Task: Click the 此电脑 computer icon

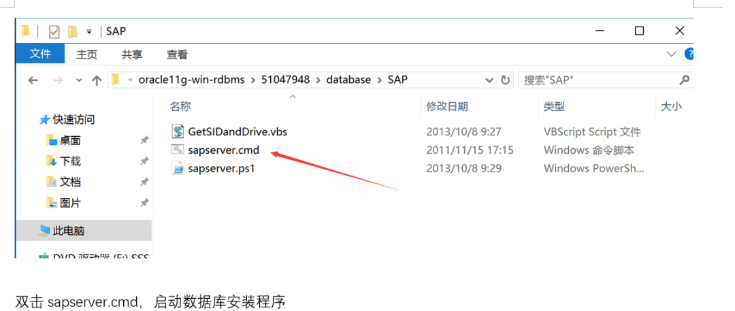Action: click(44, 230)
